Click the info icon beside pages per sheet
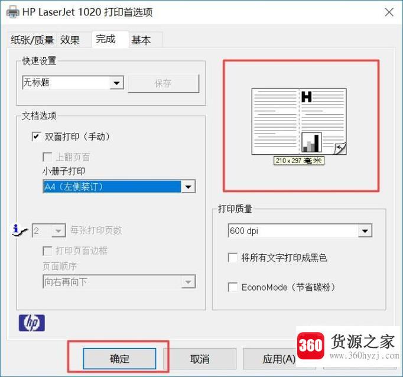 click(19, 230)
